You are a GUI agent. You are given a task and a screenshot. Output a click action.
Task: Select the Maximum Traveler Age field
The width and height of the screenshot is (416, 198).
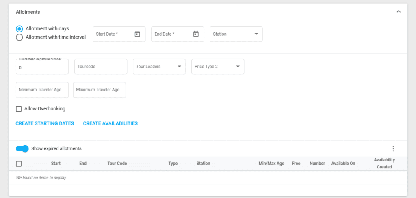point(100,90)
